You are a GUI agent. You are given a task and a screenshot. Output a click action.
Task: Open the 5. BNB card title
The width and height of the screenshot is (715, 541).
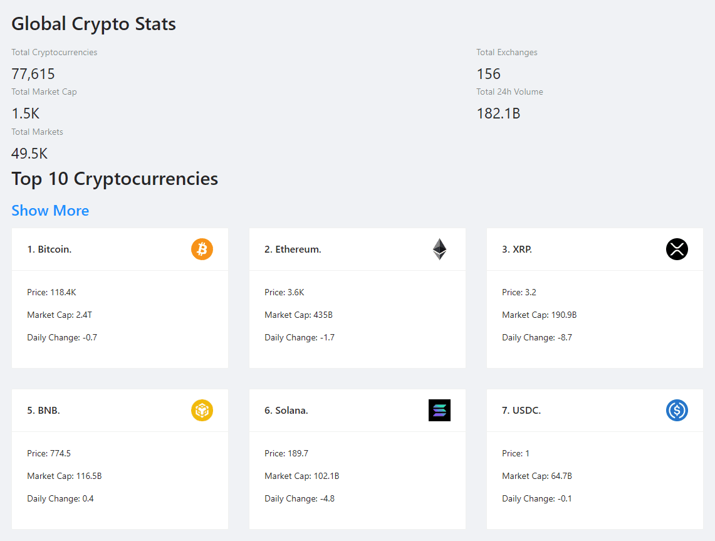[43, 411]
